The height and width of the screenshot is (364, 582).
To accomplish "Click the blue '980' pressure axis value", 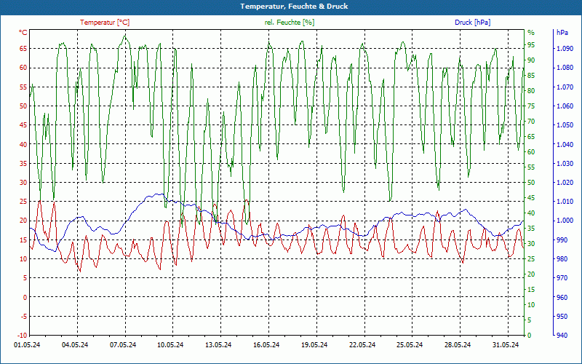I will click(x=562, y=259).
